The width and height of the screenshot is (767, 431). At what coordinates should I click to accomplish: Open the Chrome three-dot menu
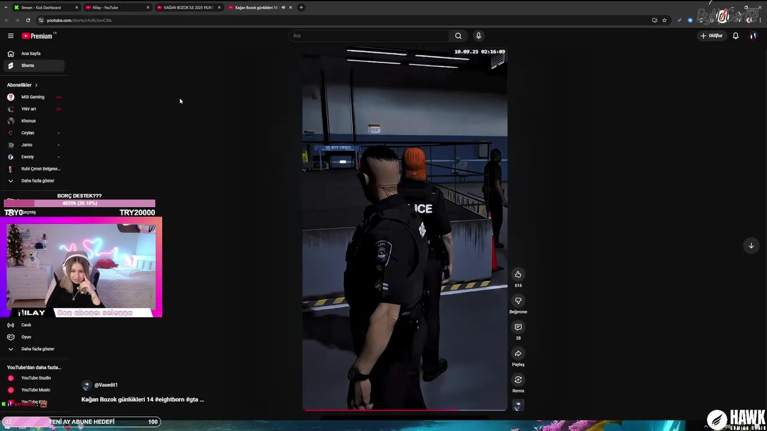click(760, 20)
